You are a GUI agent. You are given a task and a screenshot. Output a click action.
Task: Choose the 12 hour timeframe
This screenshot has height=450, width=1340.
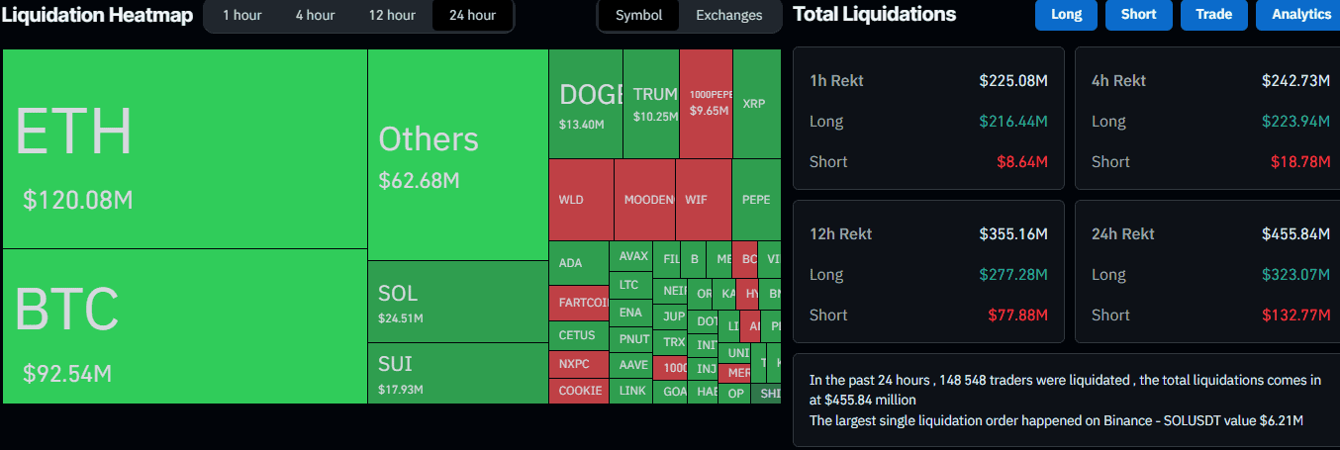point(392,15)
